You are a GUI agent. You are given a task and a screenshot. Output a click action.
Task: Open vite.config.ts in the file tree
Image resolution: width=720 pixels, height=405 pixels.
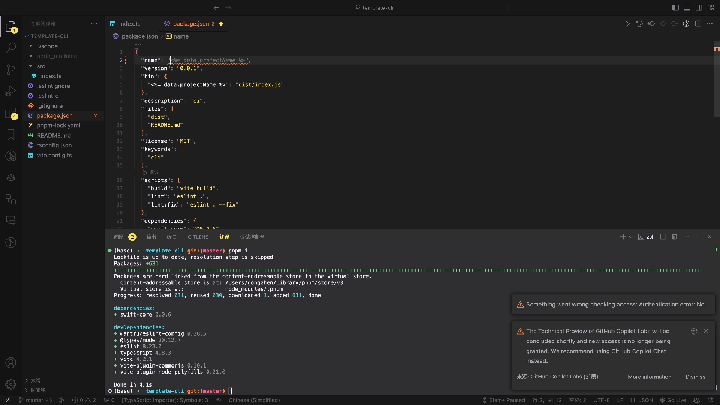[54, 155]
